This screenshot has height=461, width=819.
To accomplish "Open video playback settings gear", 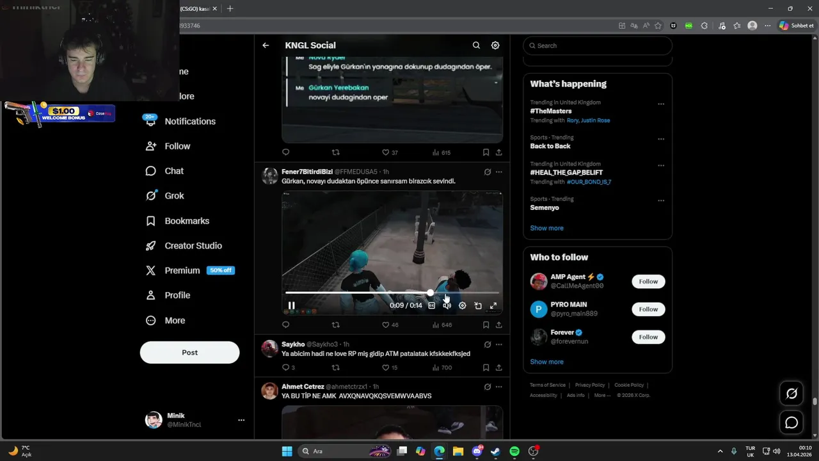I will (x=463, y=305).
